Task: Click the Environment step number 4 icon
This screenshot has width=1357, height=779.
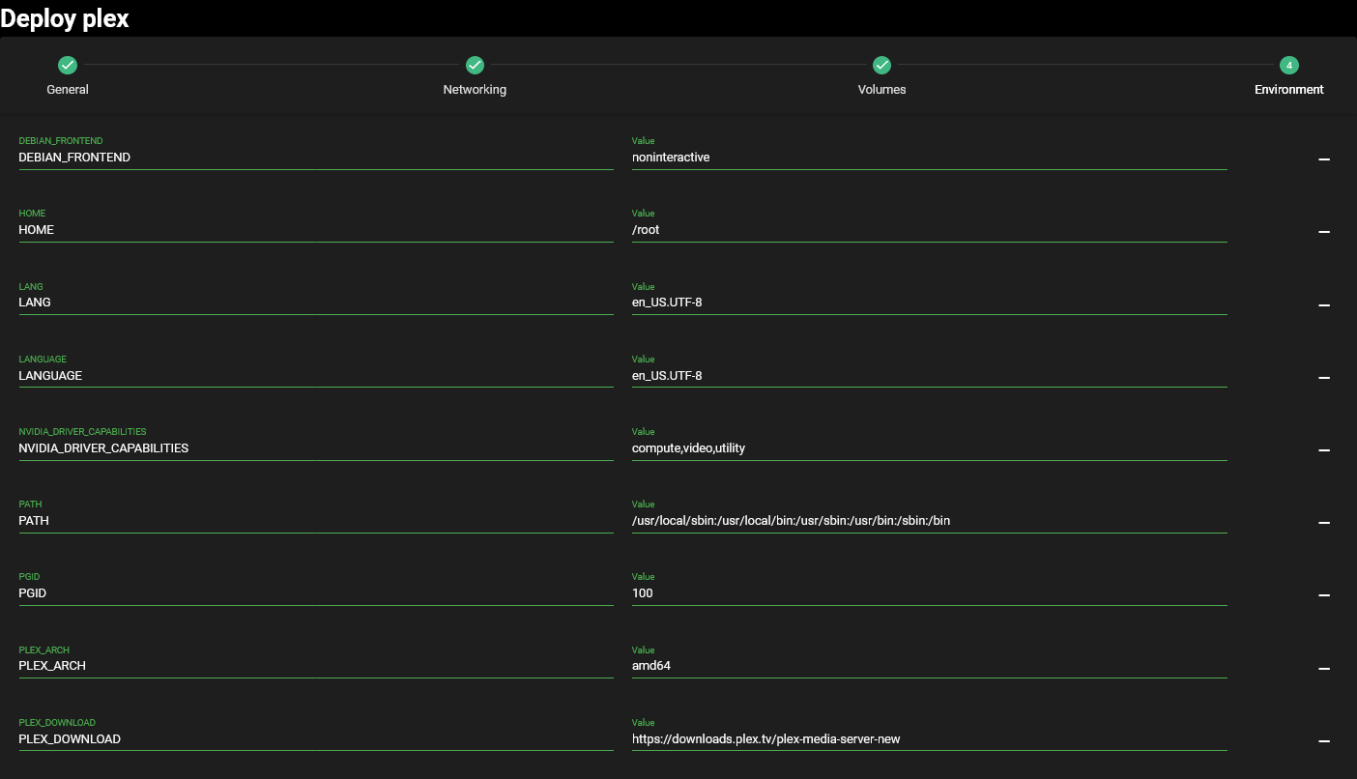Action: pos(1288,65)
